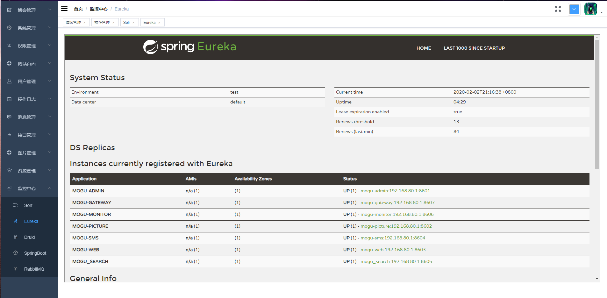Click the 资源管理 sidebar icon

9,170
